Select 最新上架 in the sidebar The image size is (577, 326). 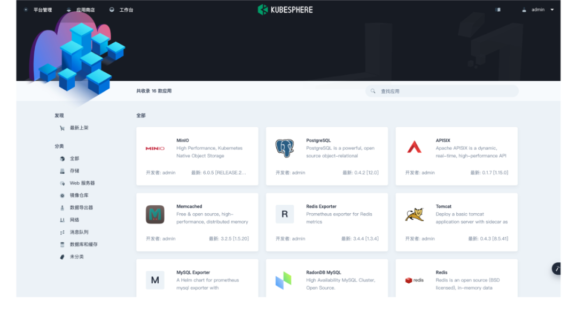pyautogui.click(x=79, y=128)
